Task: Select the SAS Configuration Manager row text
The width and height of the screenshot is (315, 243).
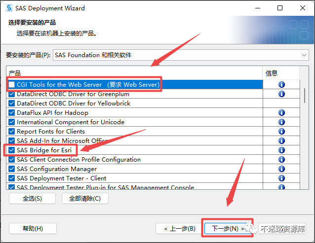Action: 57,169
